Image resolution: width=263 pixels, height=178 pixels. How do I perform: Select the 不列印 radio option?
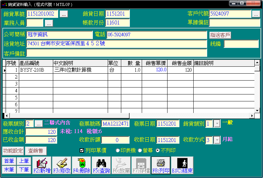point(158,151)
